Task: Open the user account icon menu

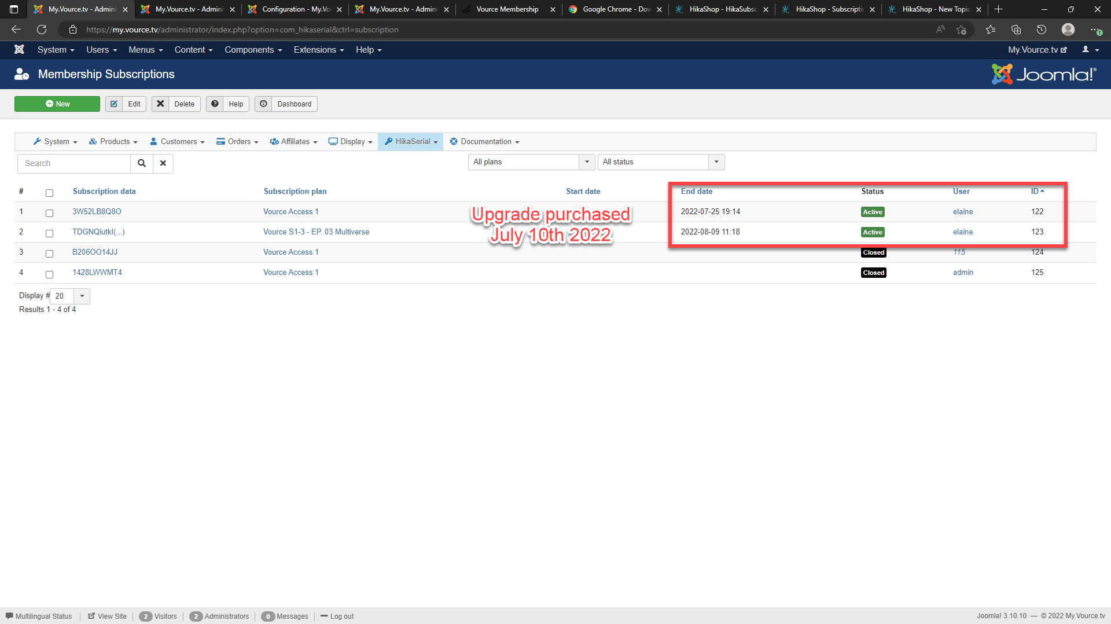Action: tap(1090, 50)
